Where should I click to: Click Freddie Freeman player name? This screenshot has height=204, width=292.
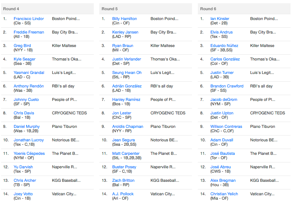(29, 32)
